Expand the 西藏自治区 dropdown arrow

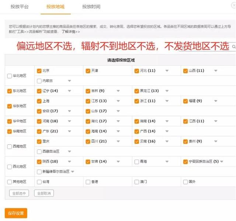pyautogui.click(x=69, y=151)
